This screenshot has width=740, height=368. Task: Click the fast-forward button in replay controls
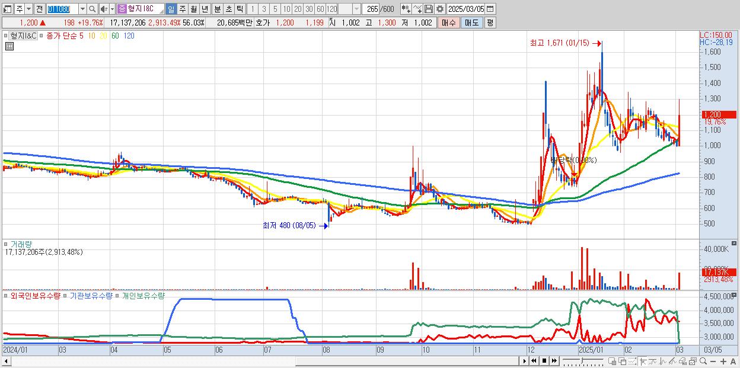pyautogui.click(x=554, y=361)
